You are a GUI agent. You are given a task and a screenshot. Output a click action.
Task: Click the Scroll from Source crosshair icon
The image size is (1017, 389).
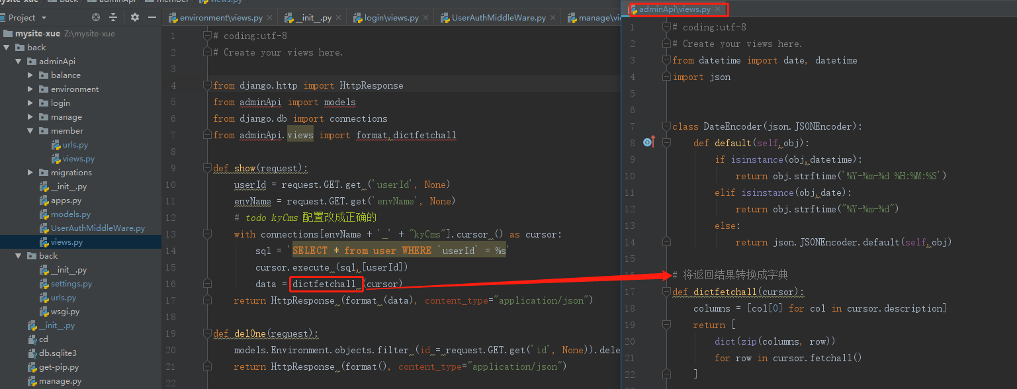[96, 17]
